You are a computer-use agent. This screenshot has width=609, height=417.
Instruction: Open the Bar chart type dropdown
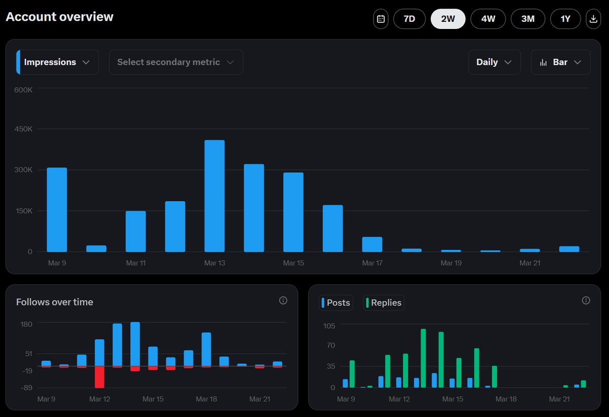pyautogui.click(x=560, y=62)
